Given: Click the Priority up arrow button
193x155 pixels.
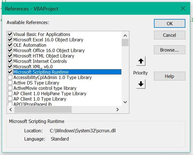Looking at the screenshot, I should click(141, 61).
